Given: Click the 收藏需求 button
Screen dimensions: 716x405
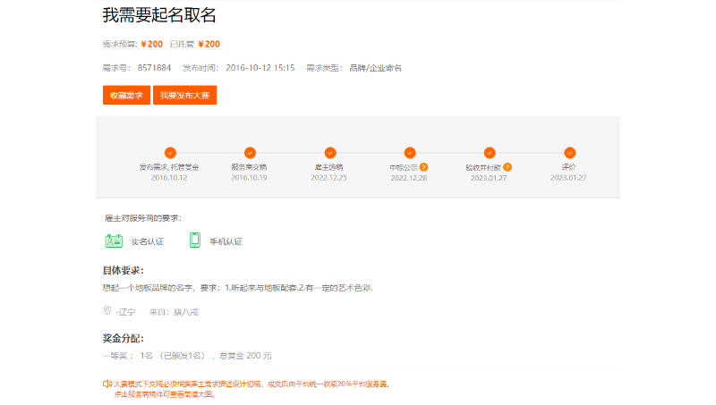Looking at the screenshot, I should pos(126,95).
